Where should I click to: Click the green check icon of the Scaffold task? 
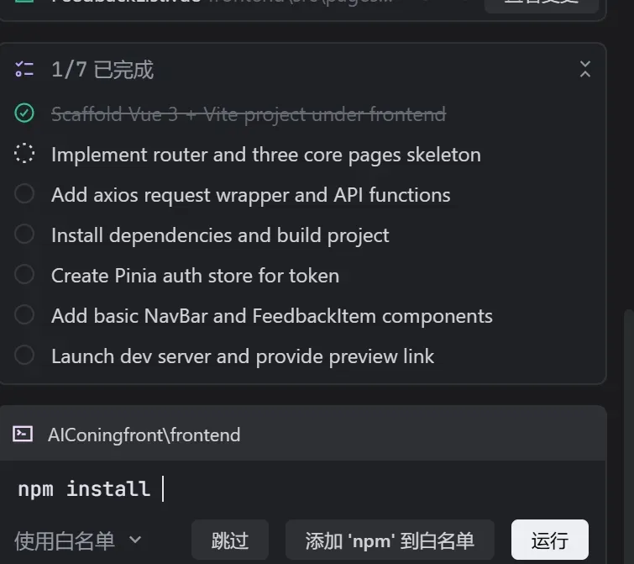pos(24,113)
